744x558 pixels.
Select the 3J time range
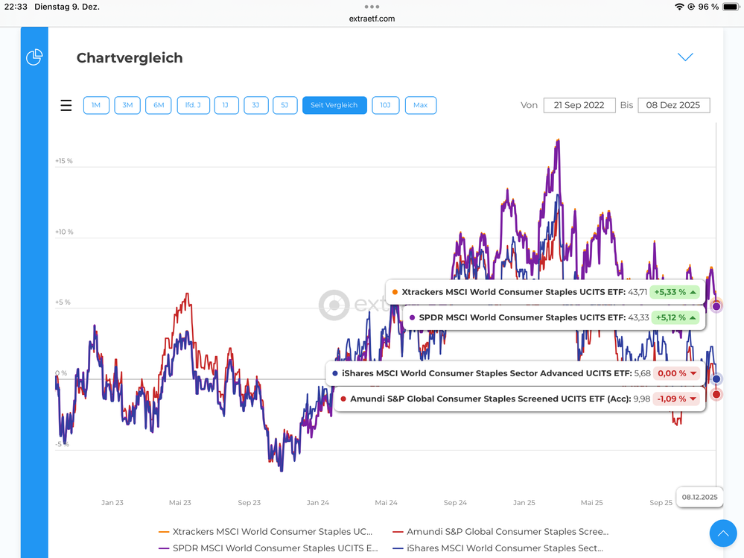(x=255, y=105)
